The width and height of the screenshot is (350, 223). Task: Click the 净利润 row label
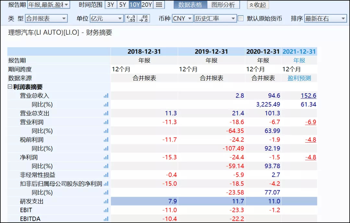(29, 158)
